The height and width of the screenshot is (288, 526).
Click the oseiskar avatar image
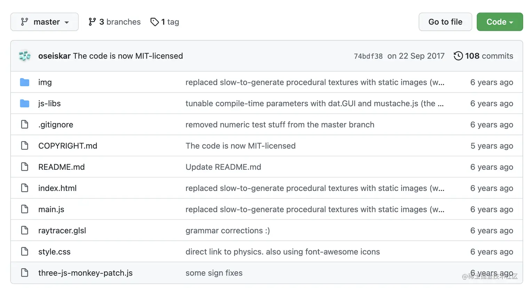(x=25, y=56)
